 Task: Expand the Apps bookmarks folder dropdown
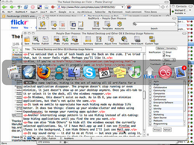34,12
